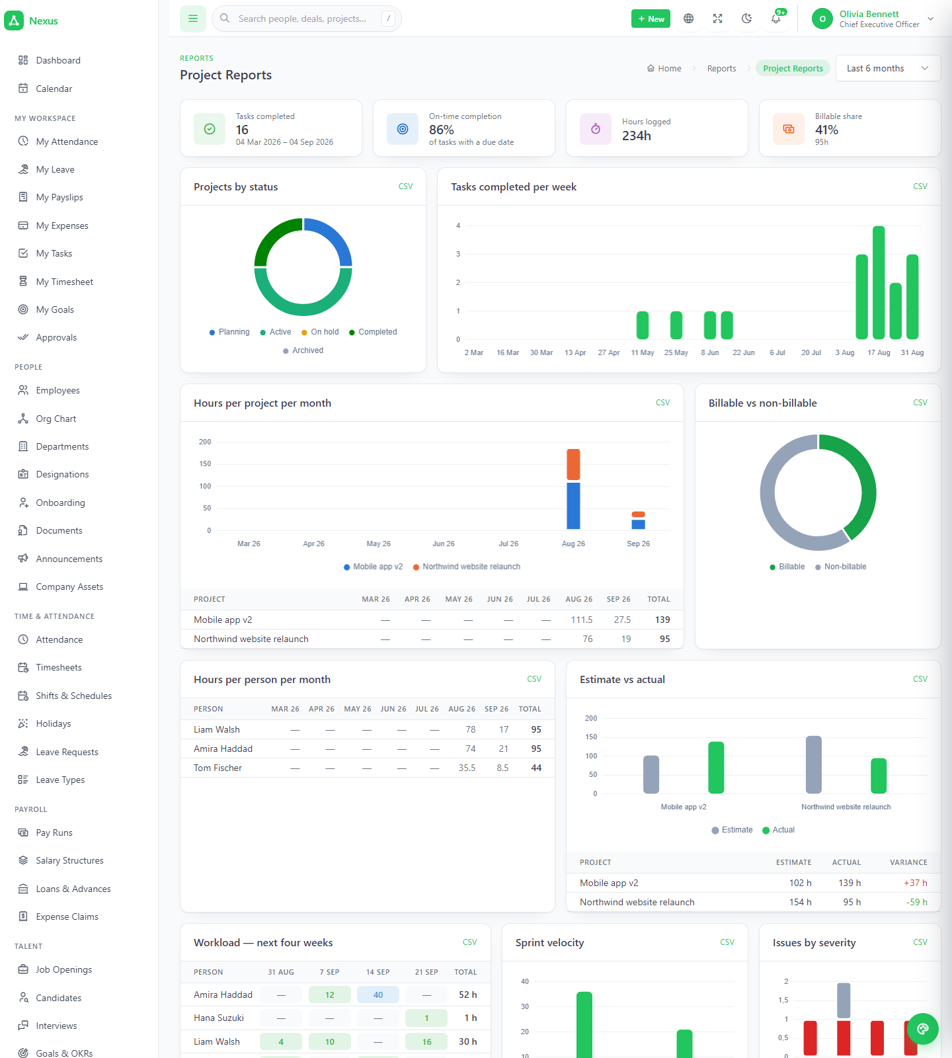952x1058 pixels.
Task: Click the Hours logged stopwatch icon
Action: point(596,129)
